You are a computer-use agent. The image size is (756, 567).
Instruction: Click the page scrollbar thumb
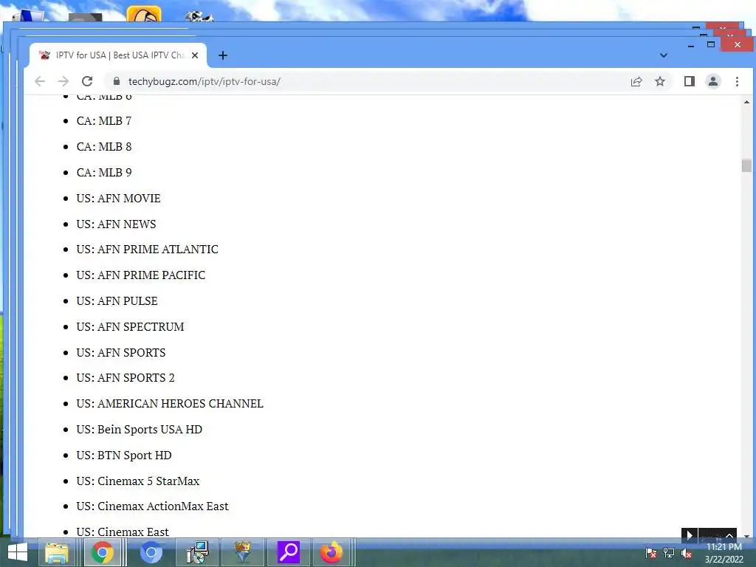point(746,165)
